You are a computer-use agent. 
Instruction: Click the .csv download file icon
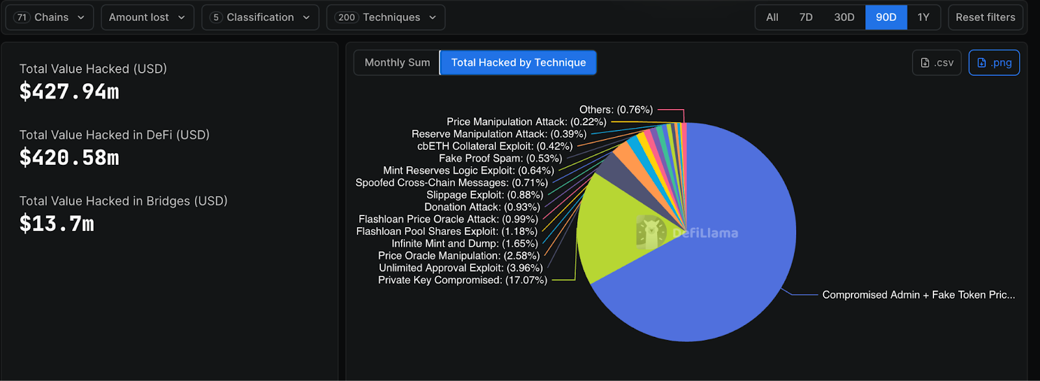coord(925,63)
